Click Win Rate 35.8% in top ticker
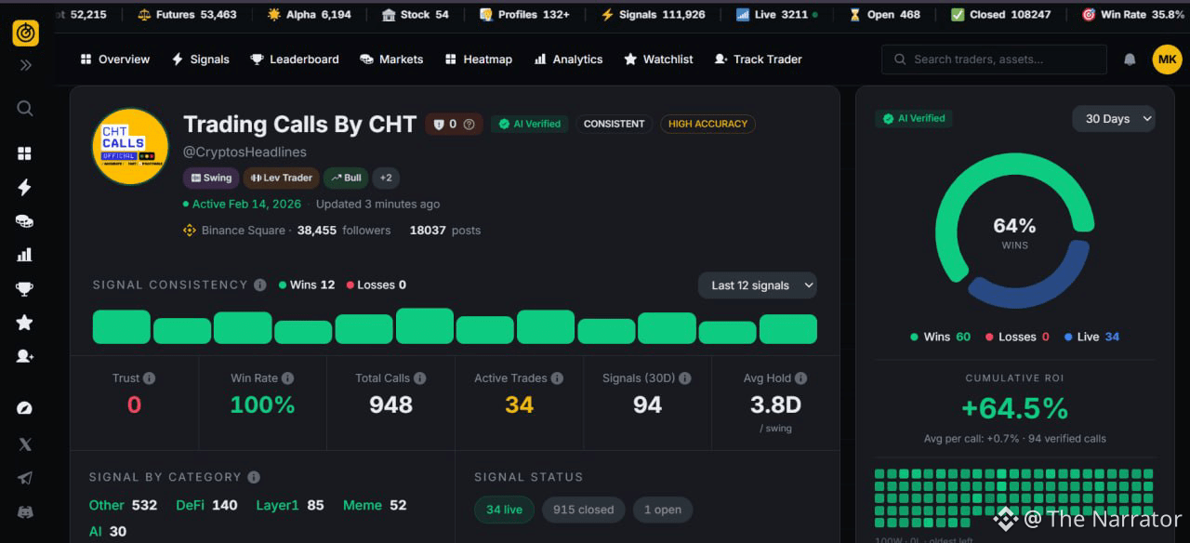 tap(1132, 14)
